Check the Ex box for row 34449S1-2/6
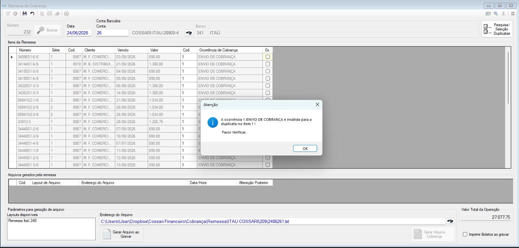Viewport: 519px width, 248px height. coord(268,158)
